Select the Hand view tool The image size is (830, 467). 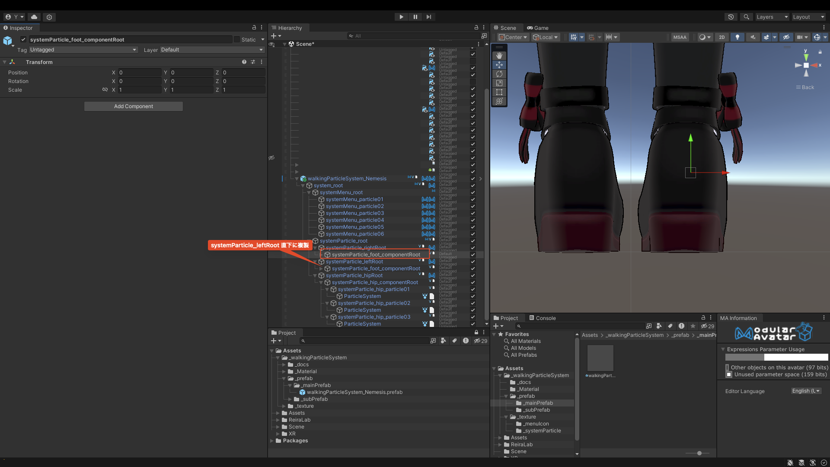tap(499, 56)
